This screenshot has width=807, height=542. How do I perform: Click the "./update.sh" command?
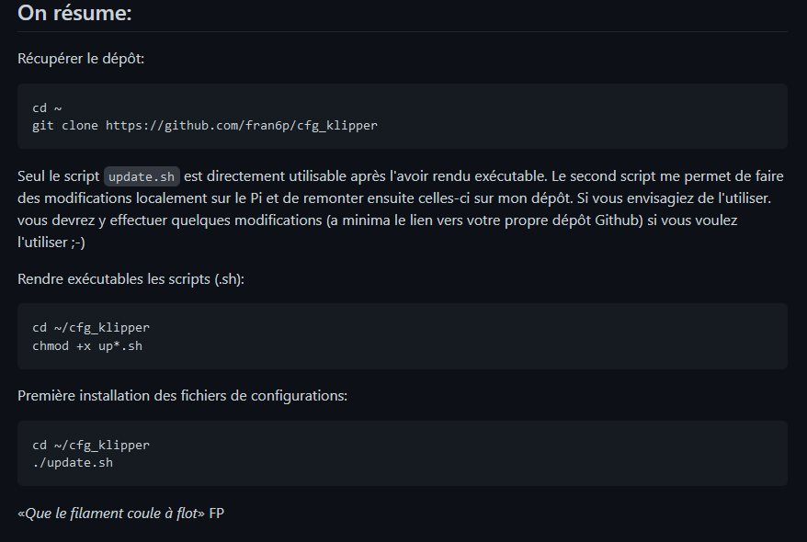(x=73, y=462)
